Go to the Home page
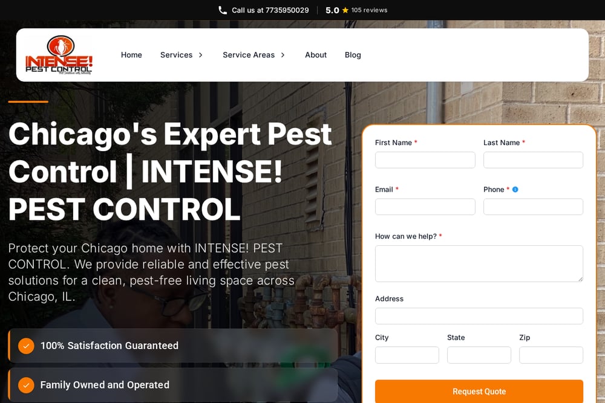This screenshot has width=605, height=403. [131, 55]
